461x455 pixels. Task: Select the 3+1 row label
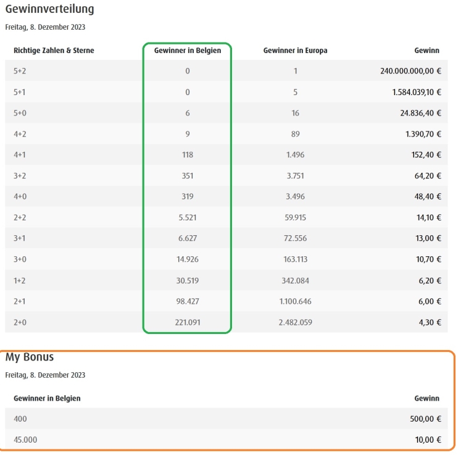tap(19, 238)
